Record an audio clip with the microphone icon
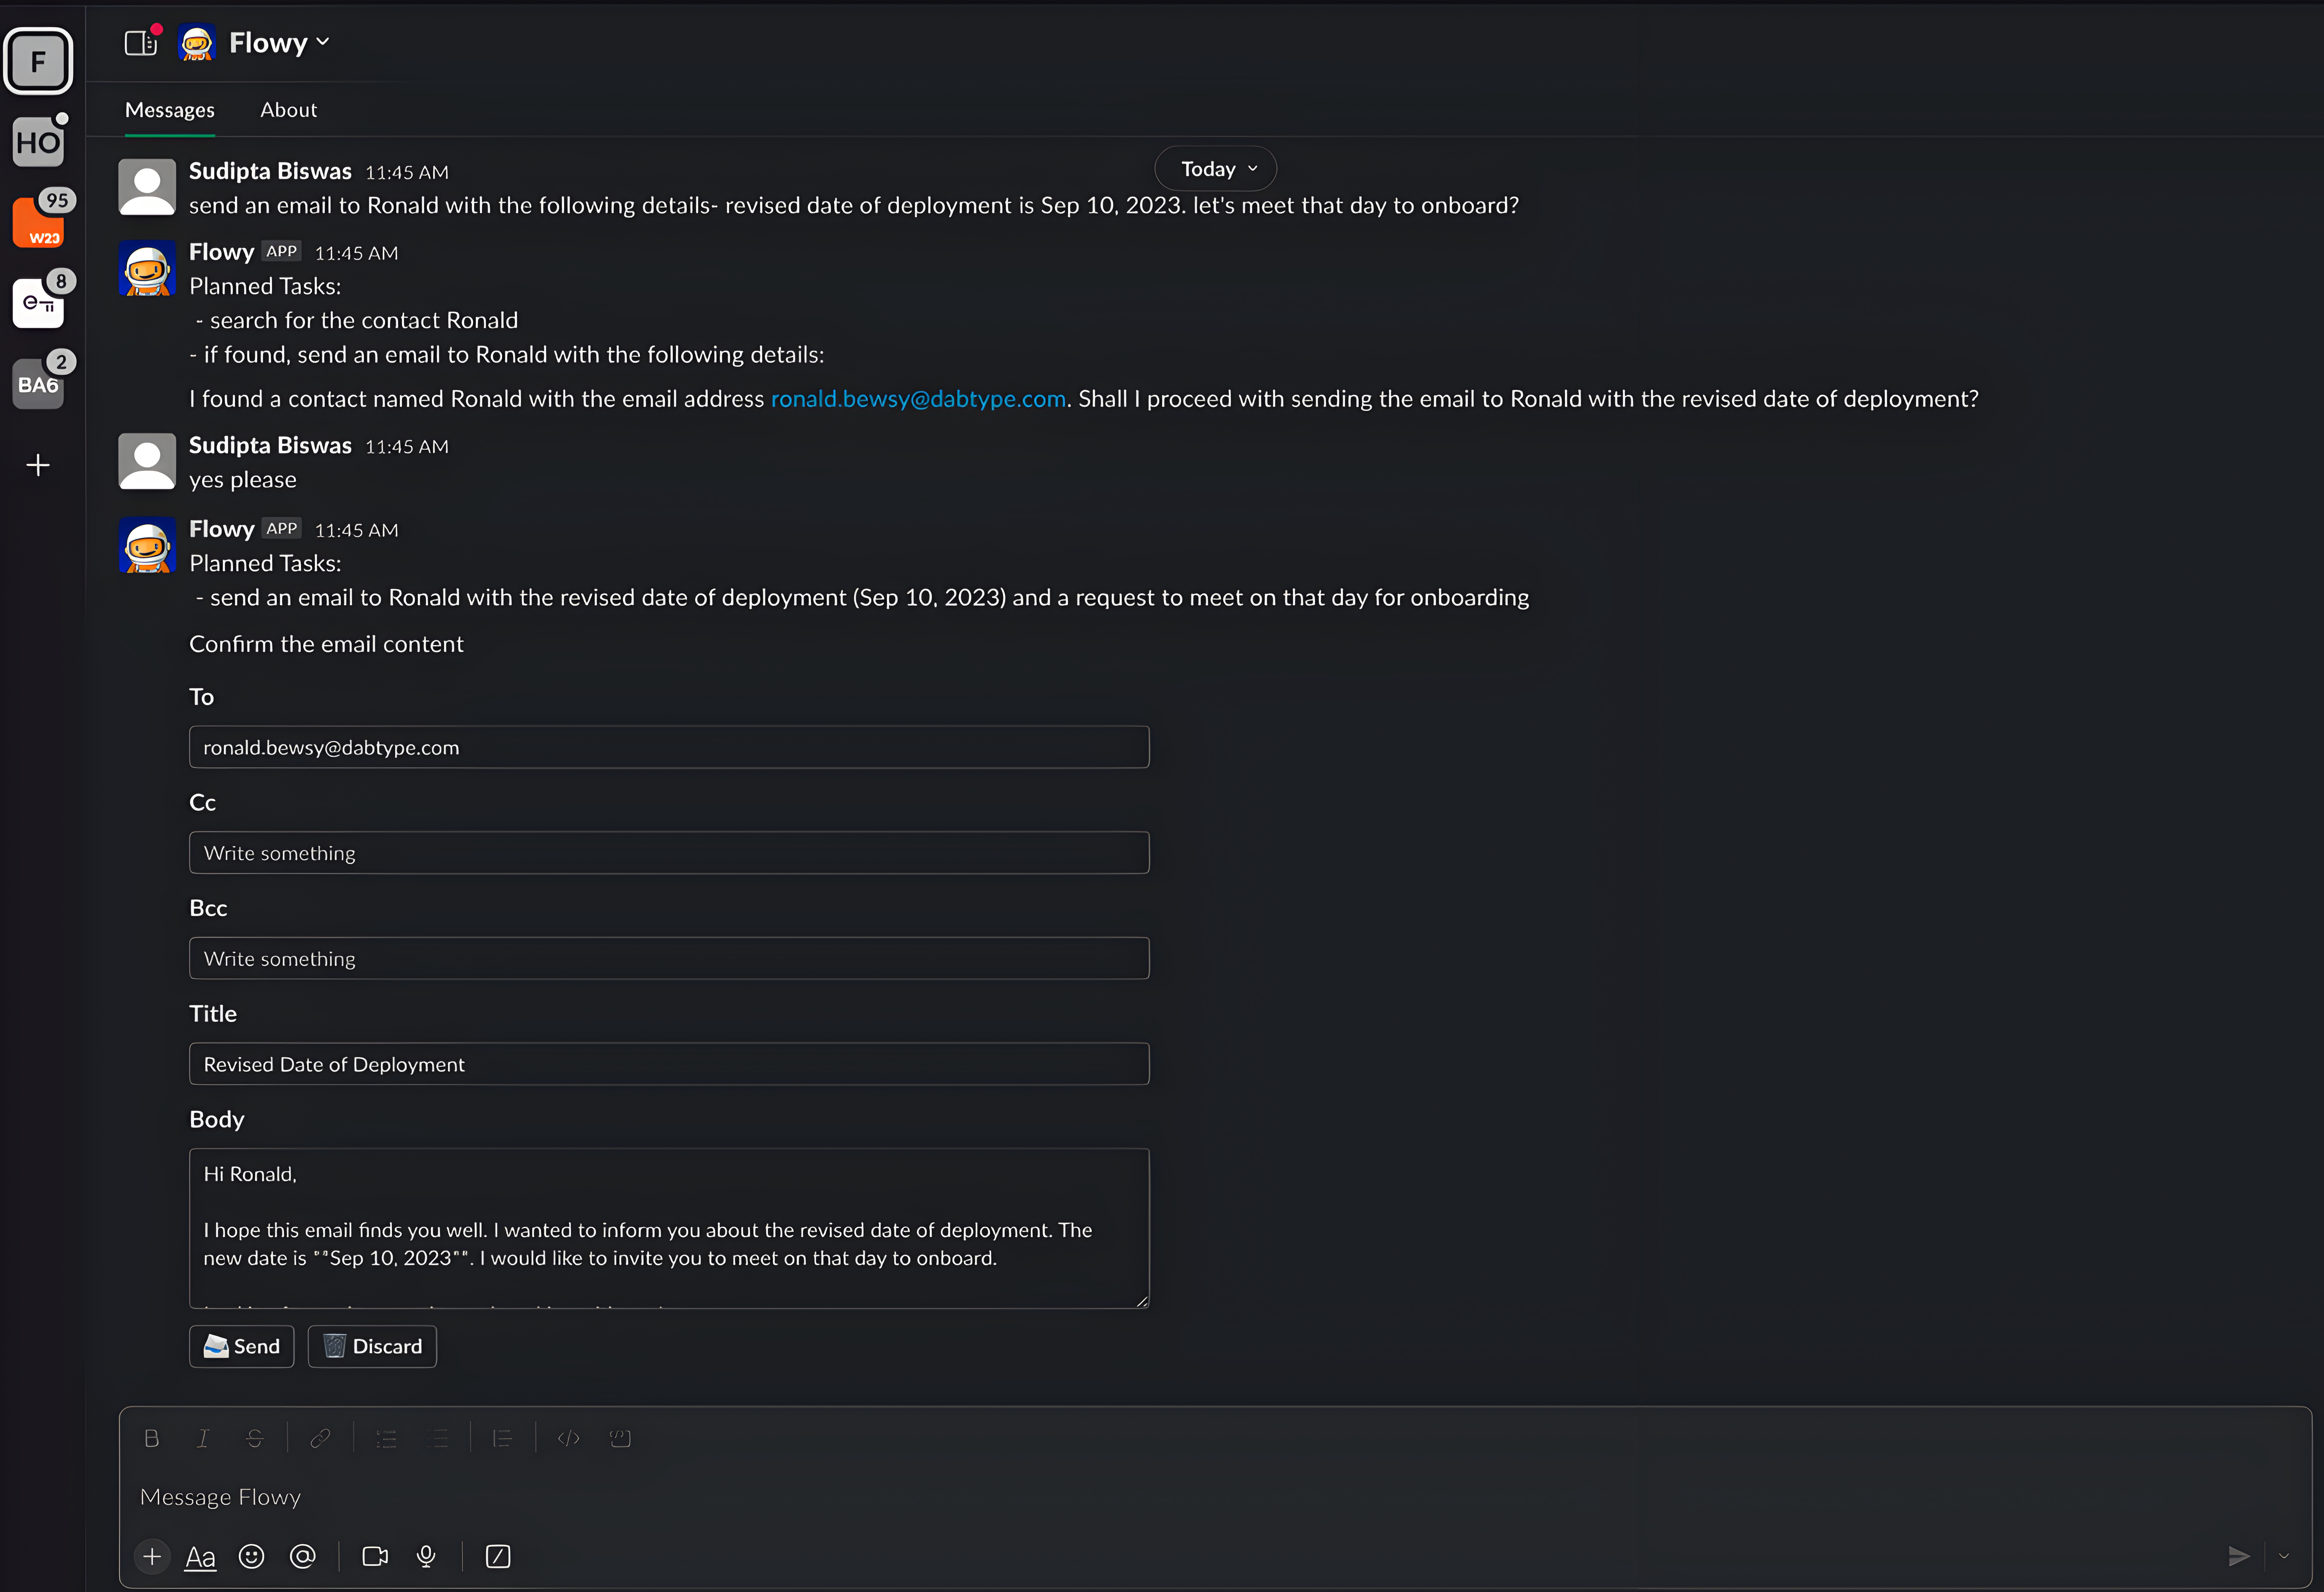Viewport: 2324px width, 1592px height. point(426,1556)
